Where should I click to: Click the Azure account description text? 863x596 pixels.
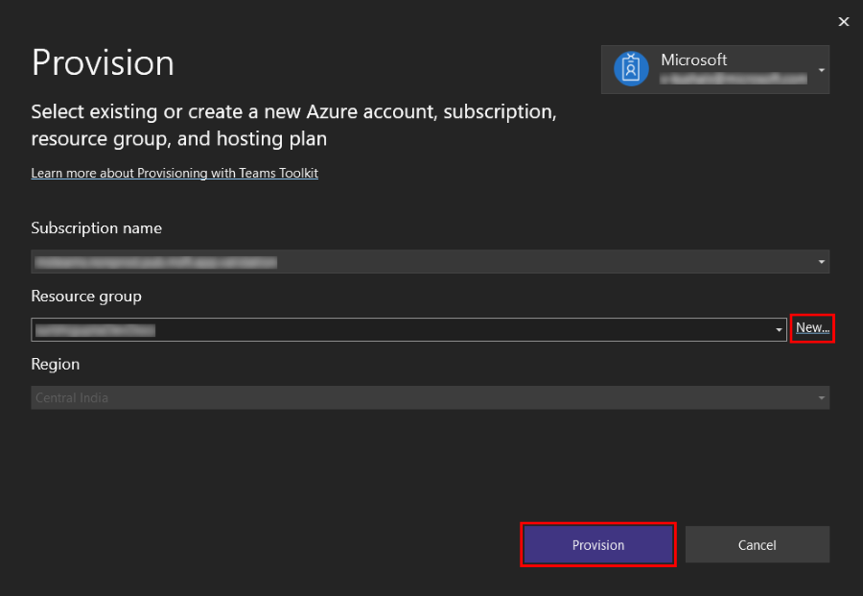point(293,125)
